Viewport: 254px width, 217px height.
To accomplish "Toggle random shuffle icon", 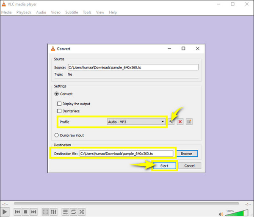I will coord(82,212).
